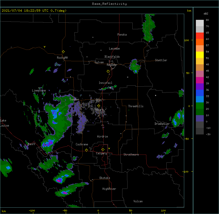Click the Drumheller label
Screen dimensions: 219x214
tap(162, 124)
